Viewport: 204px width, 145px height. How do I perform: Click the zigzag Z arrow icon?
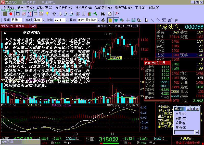point(139,20)
